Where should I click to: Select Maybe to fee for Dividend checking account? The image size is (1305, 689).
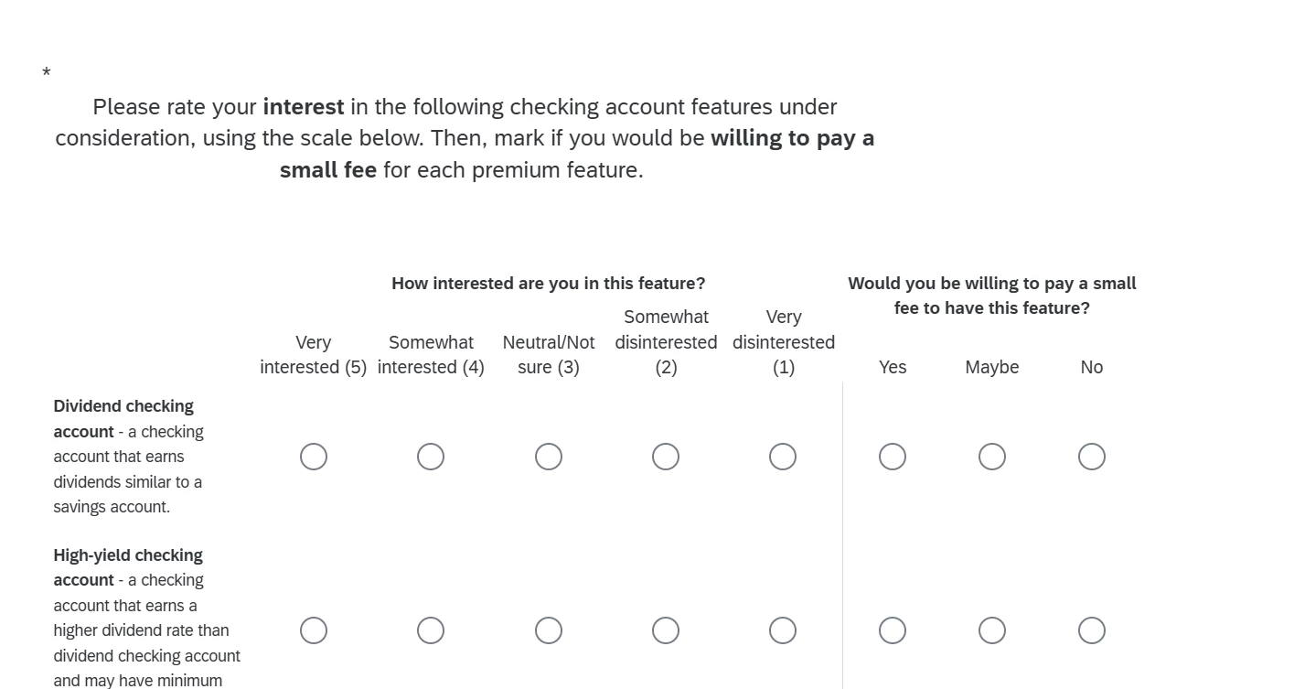pyautogui.click(x=992, y=457)
